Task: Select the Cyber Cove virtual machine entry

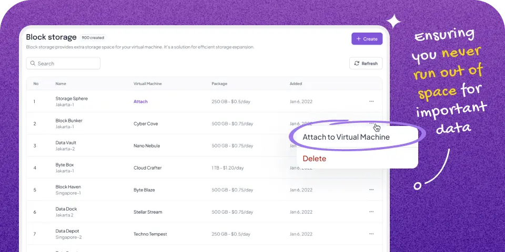Action: pyautogui.click(x=146, y=123)
